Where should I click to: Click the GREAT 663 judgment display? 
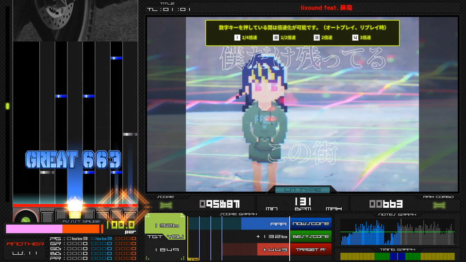pos(73,160)
